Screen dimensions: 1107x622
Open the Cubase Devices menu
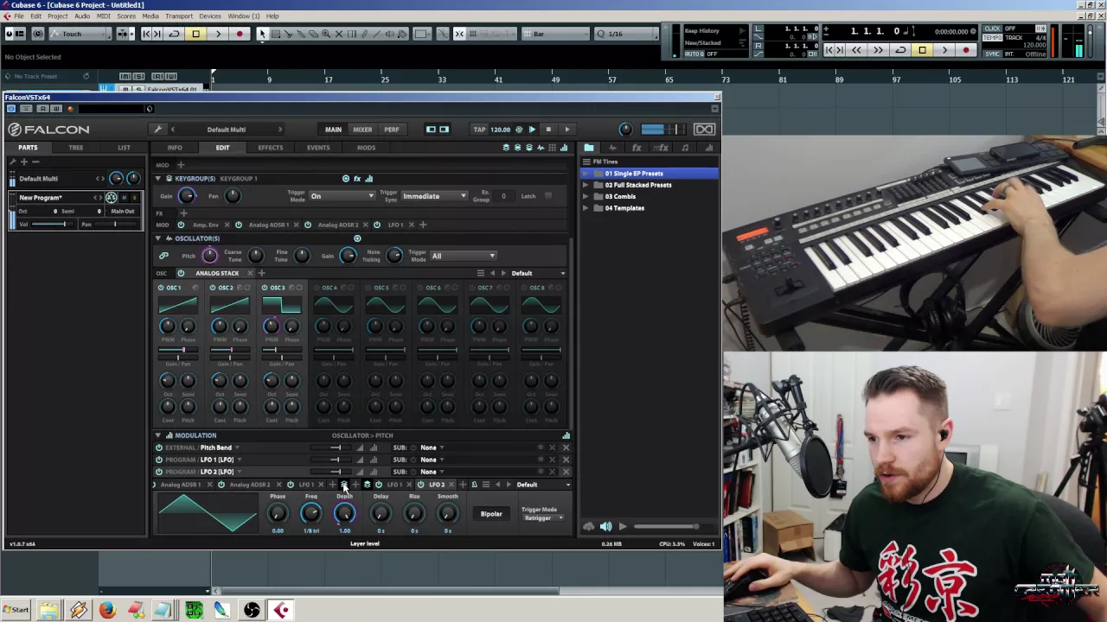210,16
